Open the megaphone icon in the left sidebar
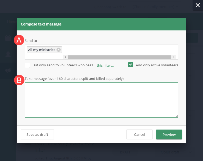Viewport: 203px width, 161px height. [8, 70]
